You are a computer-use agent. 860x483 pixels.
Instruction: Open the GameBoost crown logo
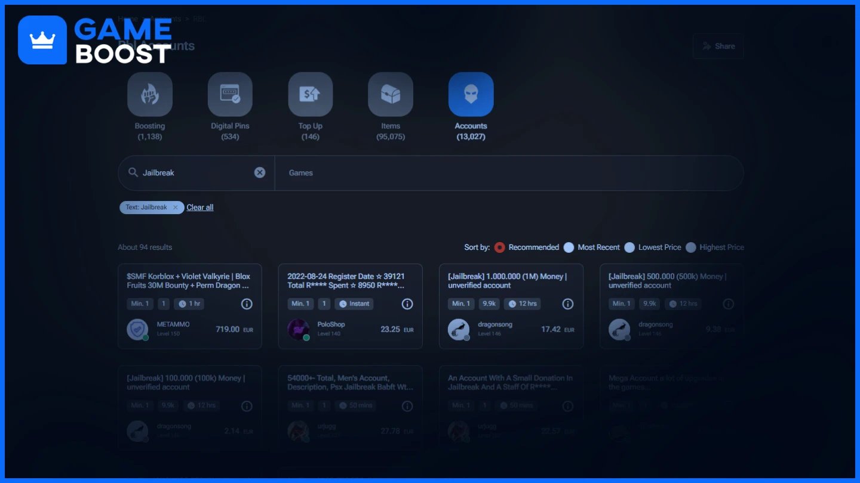[42, 40]
